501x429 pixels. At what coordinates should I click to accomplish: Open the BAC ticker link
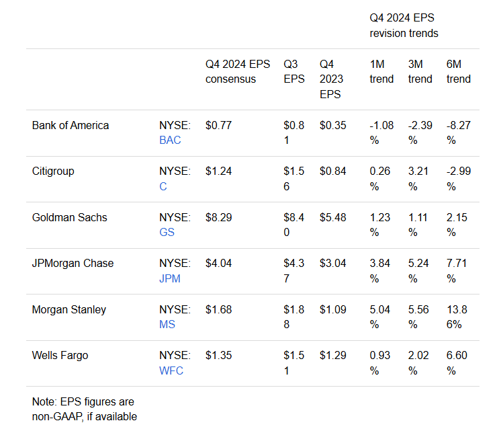[x=170, y=141]
